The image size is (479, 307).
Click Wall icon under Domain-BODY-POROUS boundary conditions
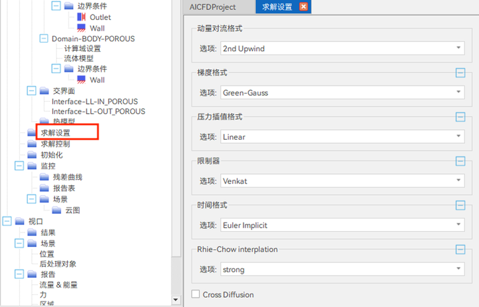(x=81, y=80)
